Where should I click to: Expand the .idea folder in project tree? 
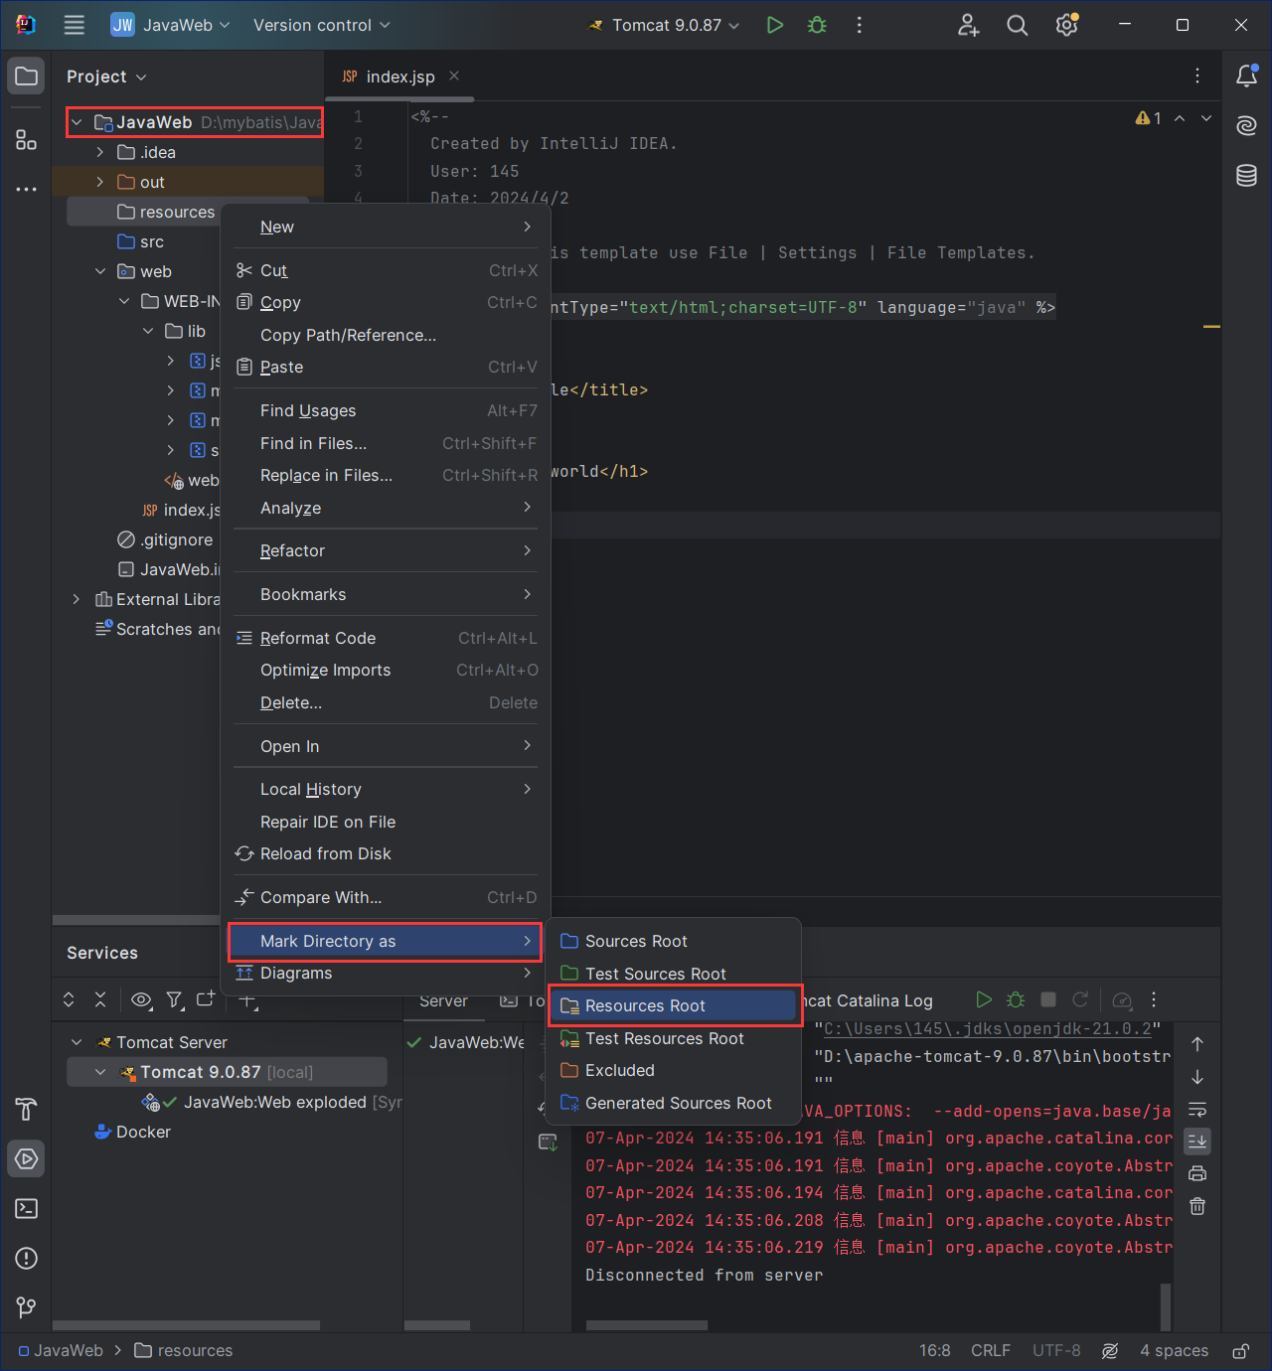(100, 152)
